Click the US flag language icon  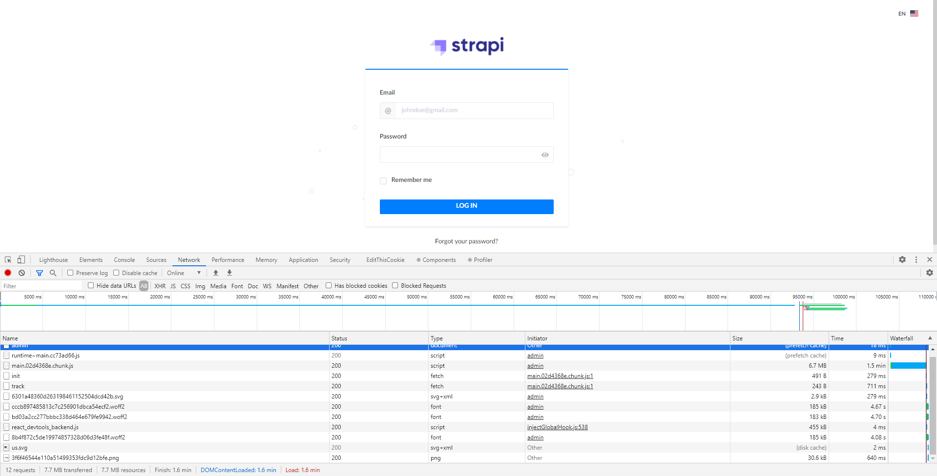pos(914,14)
